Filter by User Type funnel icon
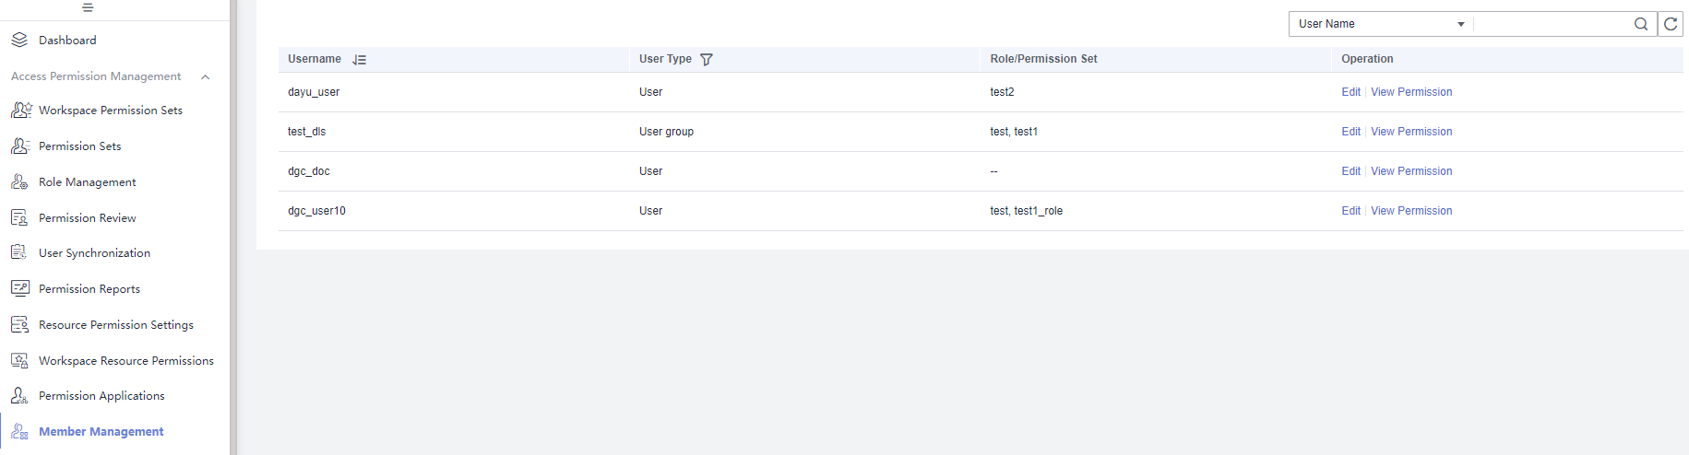This screenshot has width=1689, height=455. click(707, 59)
